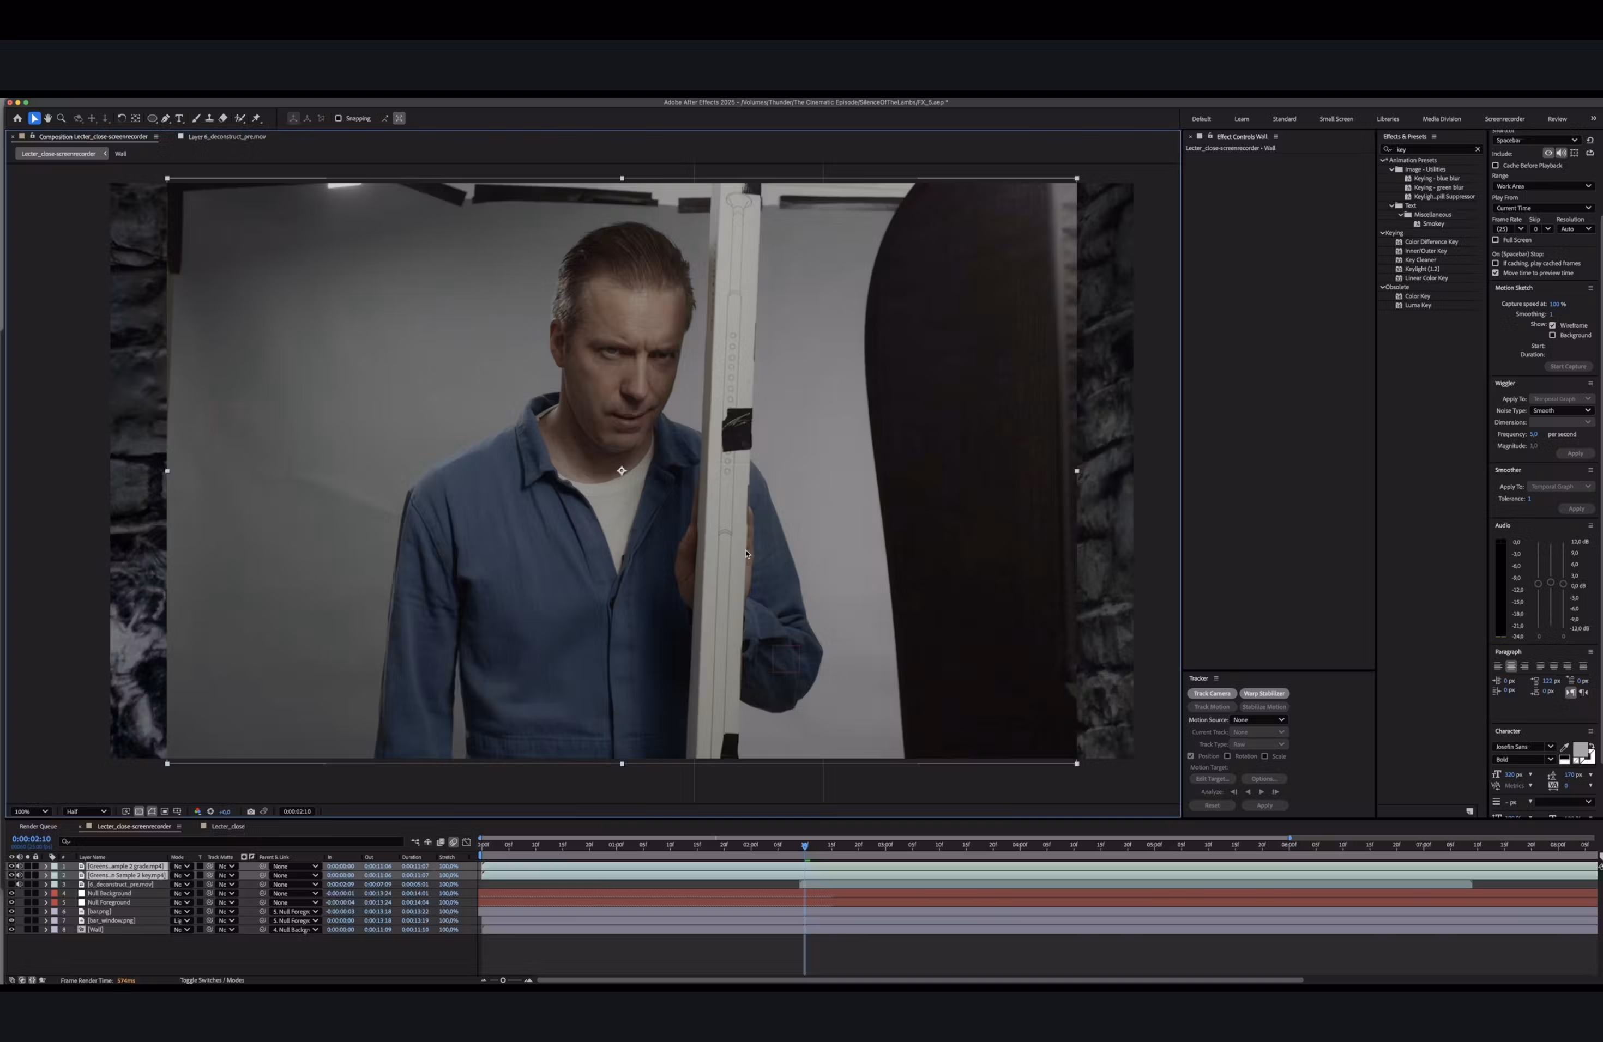Click the Track Camera button
Screen dimensions: 1603x1042
[1212, 693]
